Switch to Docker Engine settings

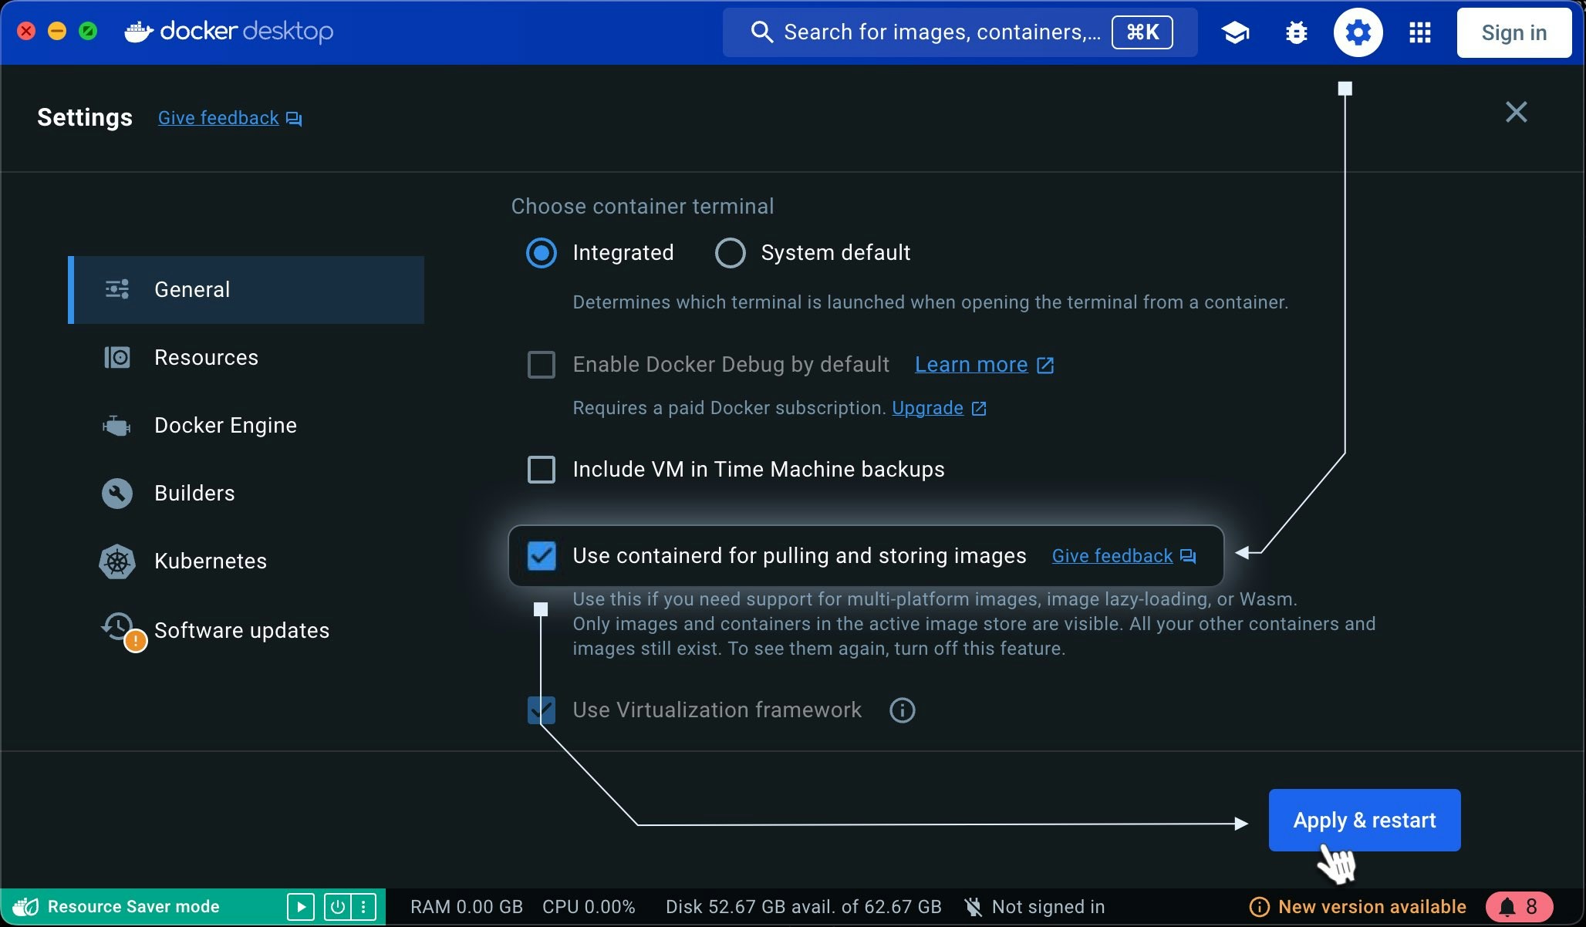pyautogui.click(x=225, y=425)
